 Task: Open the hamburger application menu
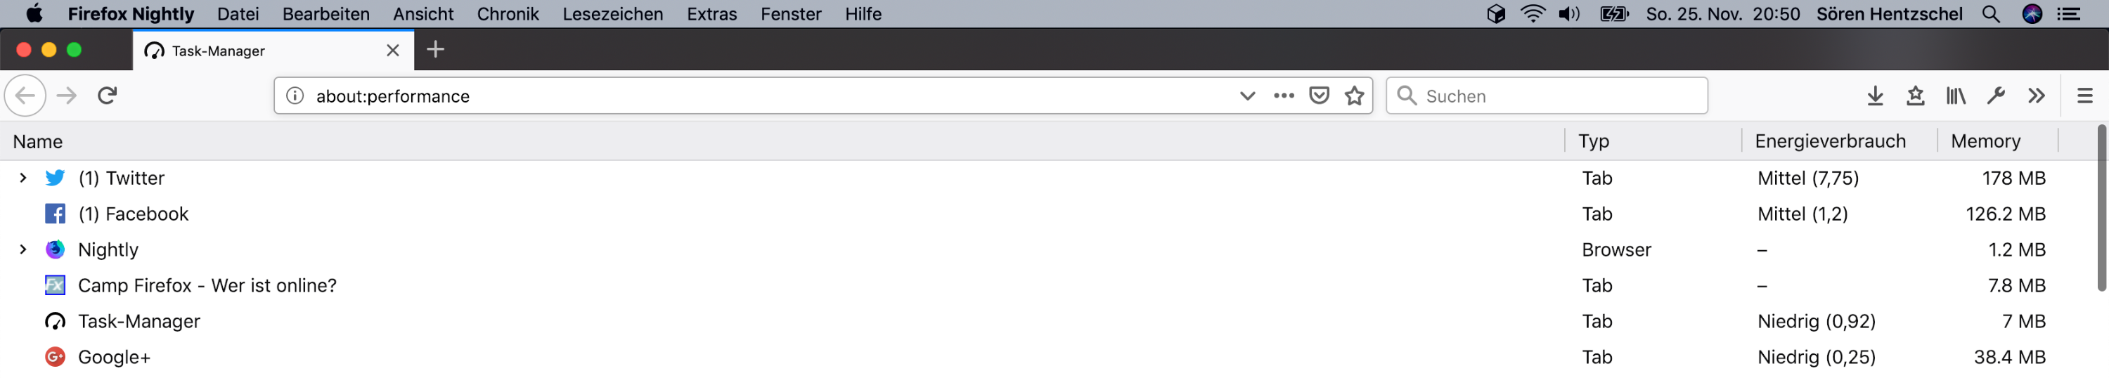2084,96
